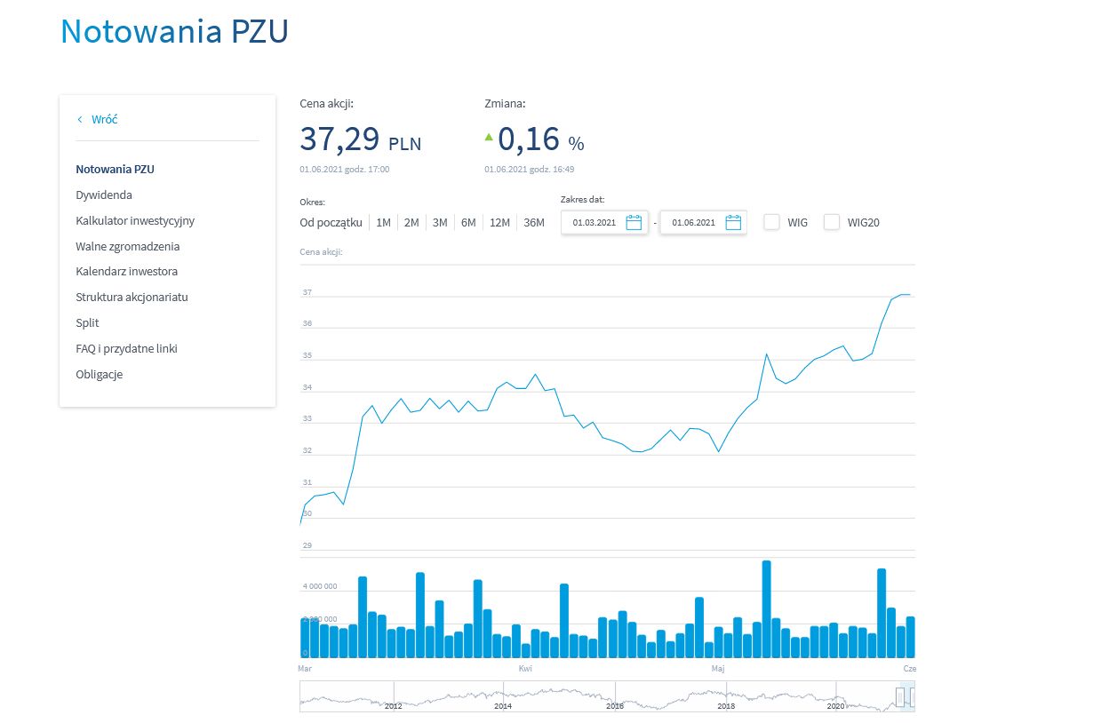Select the 1M period button
This screenshot has width=1117, height=723.
pos(383,222)
